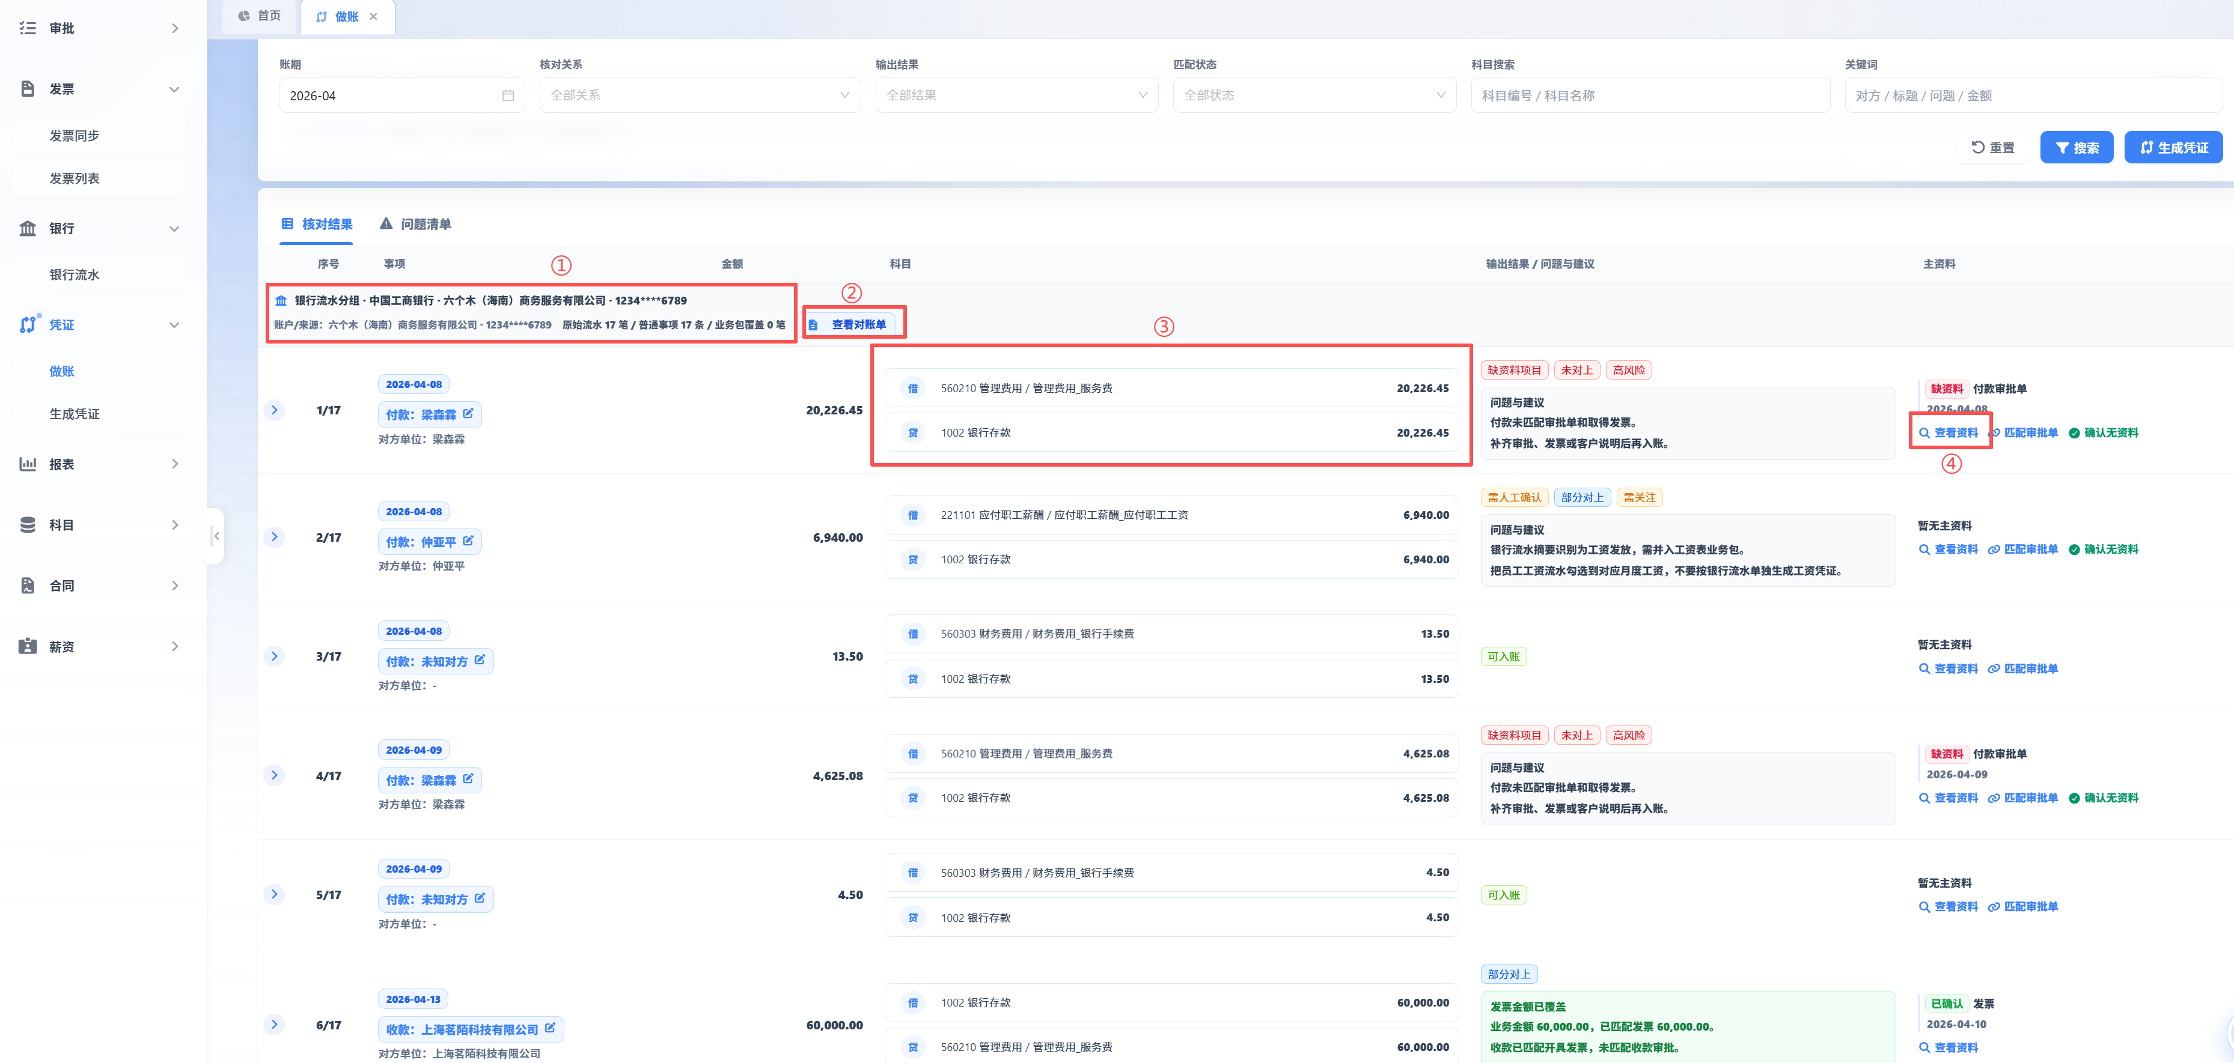Expand row 3/17 with its chevron
The width and height of the screenshot is (2234, 1063).
point(274,656)
